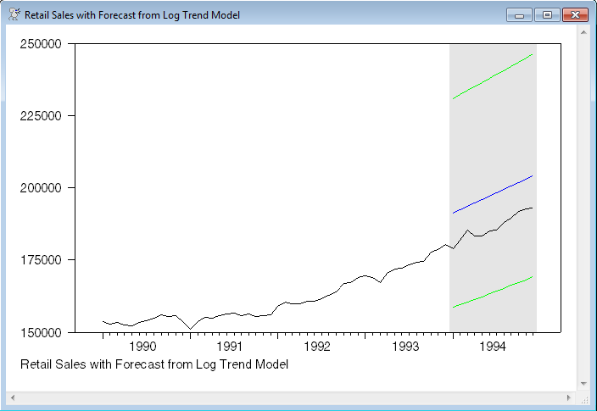Viewport: 597px width, 411px height.
Task: Click the black retail sales series line
Action: 297,302
